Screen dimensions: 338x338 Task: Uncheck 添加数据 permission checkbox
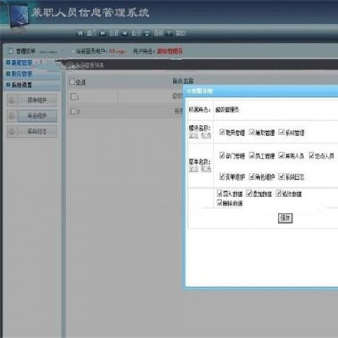pyautogui.click(x=249, y=194)
